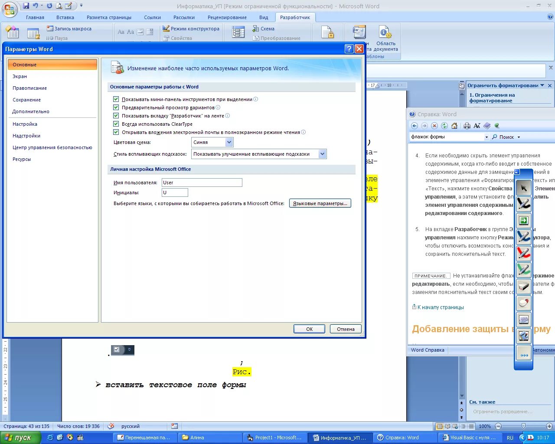Screen dimensions: 555x444
Task: Refresh the Word Help page
Action: click(444, 126)
